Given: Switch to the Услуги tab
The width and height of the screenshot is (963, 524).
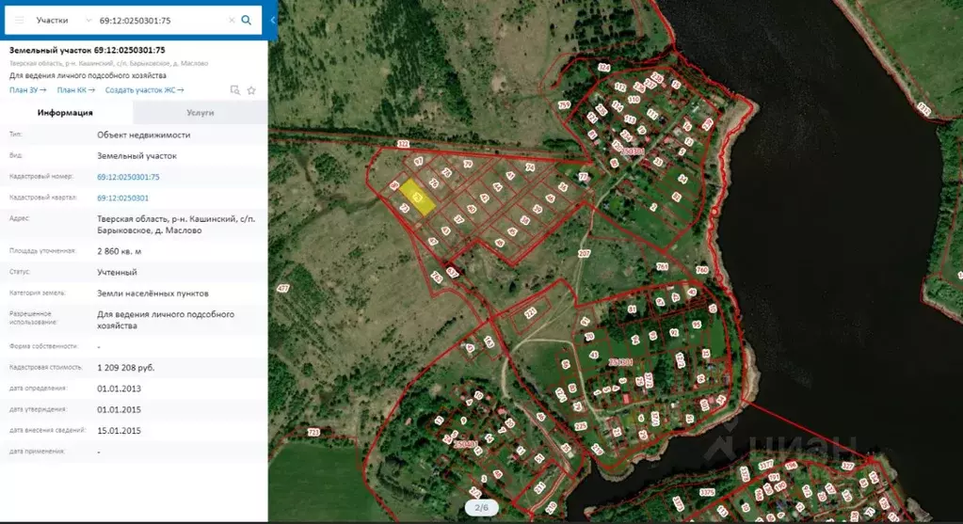Looking at the screenshot, I should click(x=201, y=113).
